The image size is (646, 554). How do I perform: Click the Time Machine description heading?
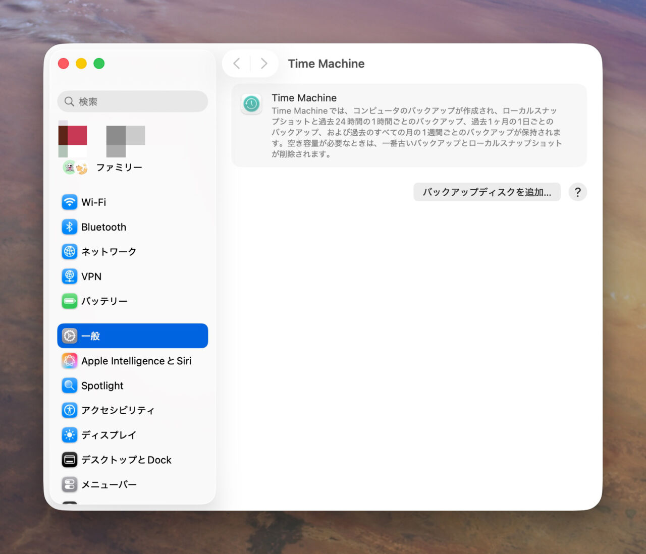click(x=304, y=98)
